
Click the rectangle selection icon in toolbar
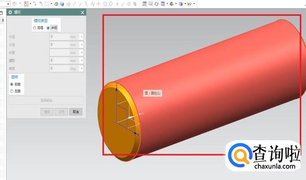point(47,4)
